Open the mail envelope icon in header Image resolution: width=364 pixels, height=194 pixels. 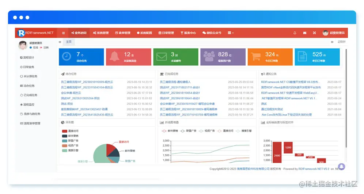tap(304, 33)
